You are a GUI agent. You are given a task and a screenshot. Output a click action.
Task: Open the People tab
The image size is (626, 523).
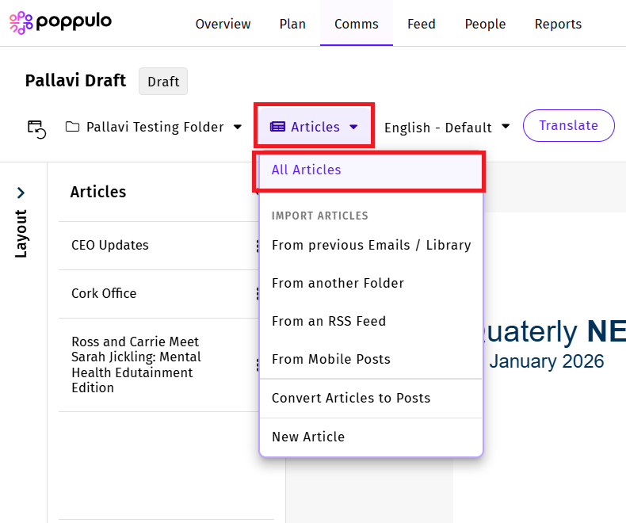485,24
